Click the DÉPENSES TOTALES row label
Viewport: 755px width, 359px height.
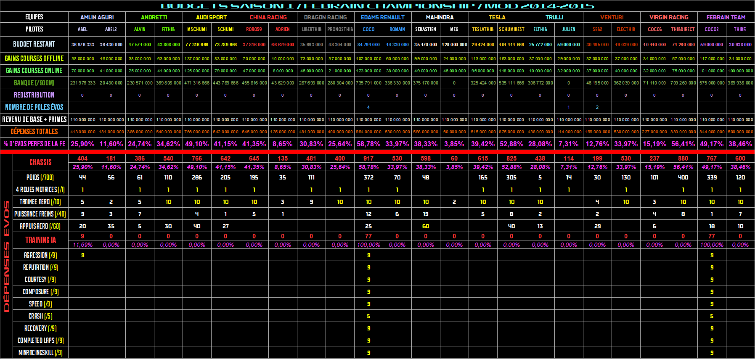tap(34, 132)
